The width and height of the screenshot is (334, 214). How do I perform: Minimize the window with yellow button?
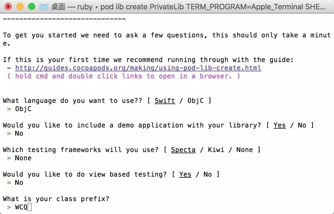(20, 7)
